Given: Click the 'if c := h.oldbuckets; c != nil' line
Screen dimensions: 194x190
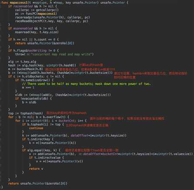Looking at the screenshot, I should tap(36, 77).
